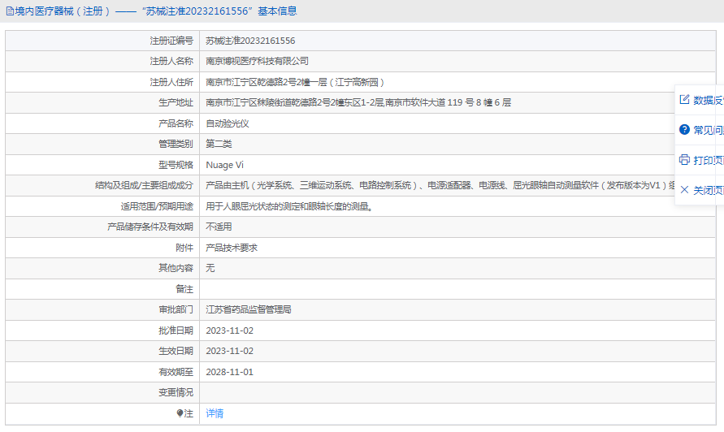Click the 其他内容 row label
The height and width of the screenshot is (432, 724).
click(176, 268)
